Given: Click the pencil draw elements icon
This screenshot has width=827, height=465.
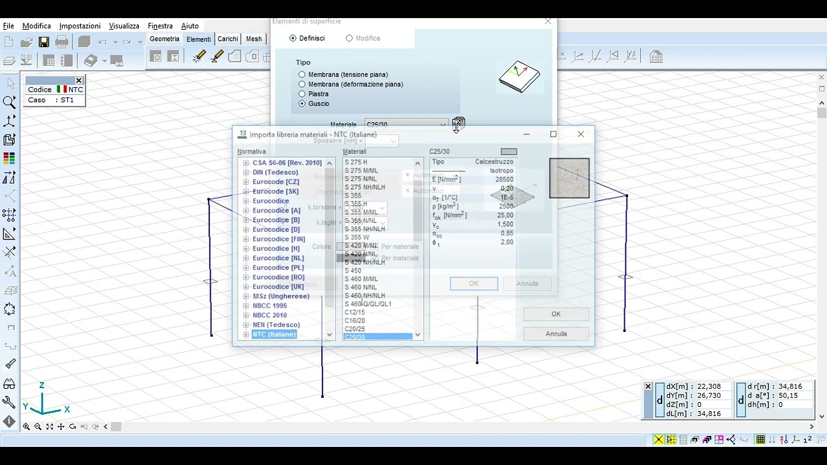Looking at the screenshot, I should (x=199, y=57).
